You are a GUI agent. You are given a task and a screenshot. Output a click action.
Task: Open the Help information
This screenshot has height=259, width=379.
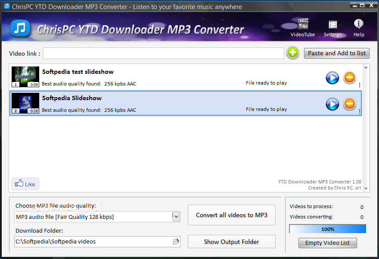point(359,28)
